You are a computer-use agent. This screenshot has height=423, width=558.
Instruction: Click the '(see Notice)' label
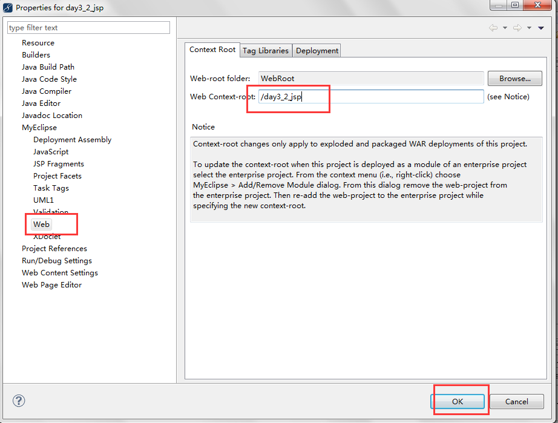(508, 96)
